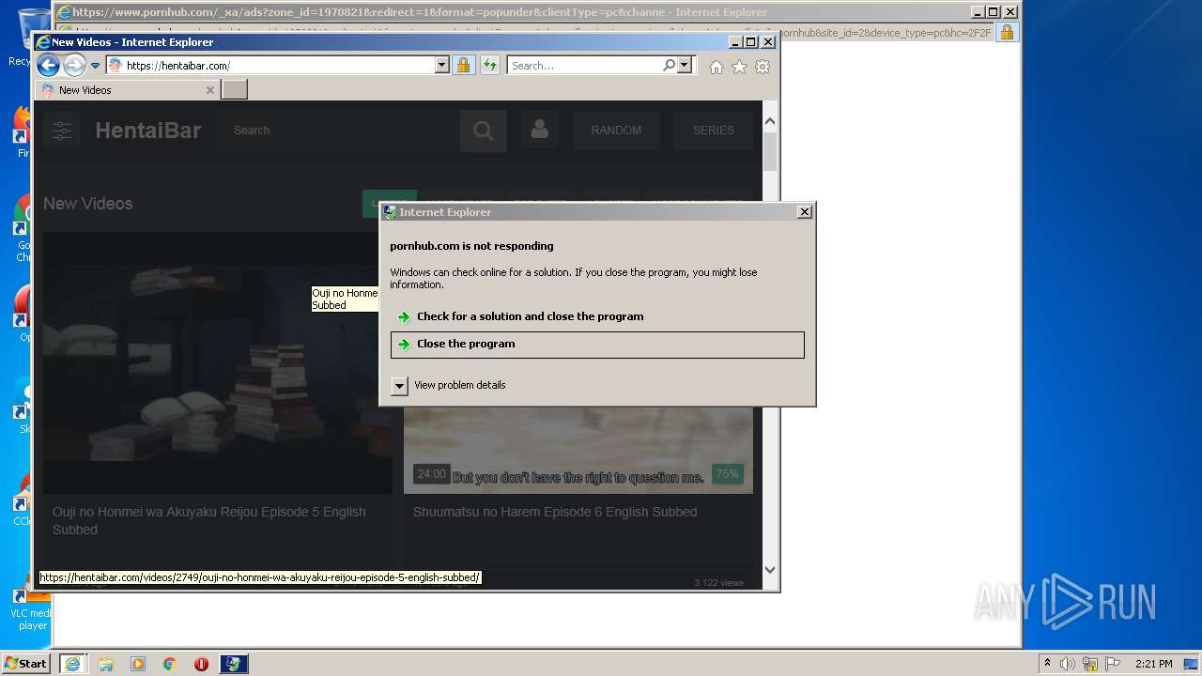Viewport: 1202px width, 676px height.
Task: Open the taskbar Opera icon
Action: tap(201, 664)
